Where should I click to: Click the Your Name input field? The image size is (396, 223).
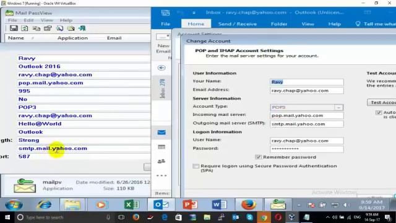tap(307, 82)
